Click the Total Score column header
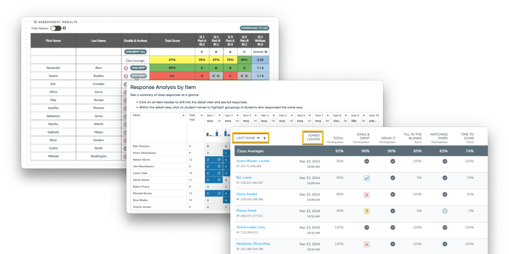The width and height of the screenshot is (509, 254). click(172, 41)
